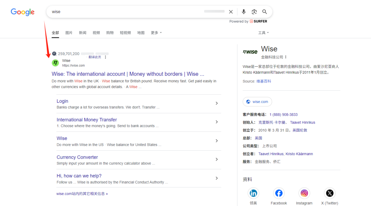
Task: Click the 英国 headquarters link
Action: click(258, 138)
